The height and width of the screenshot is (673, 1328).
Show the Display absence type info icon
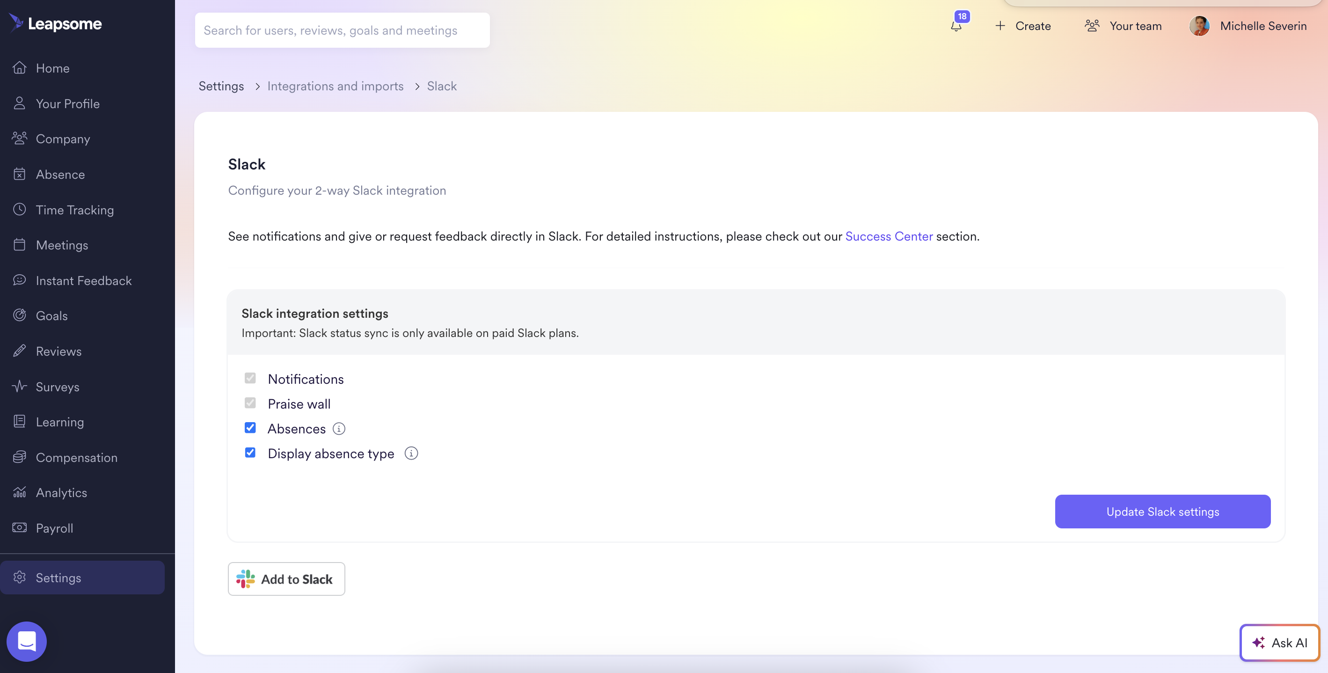(411, 454)
